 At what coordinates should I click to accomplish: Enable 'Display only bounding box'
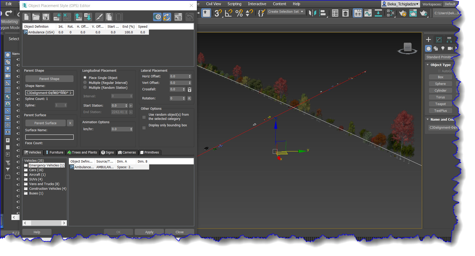[144, 127]
